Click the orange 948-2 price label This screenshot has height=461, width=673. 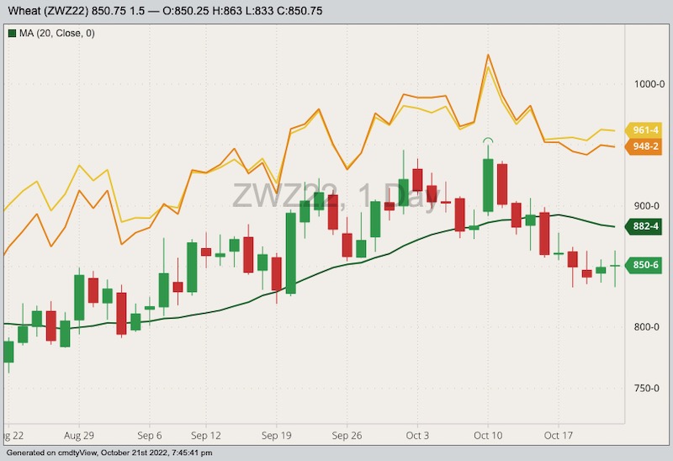click(644, 146)
